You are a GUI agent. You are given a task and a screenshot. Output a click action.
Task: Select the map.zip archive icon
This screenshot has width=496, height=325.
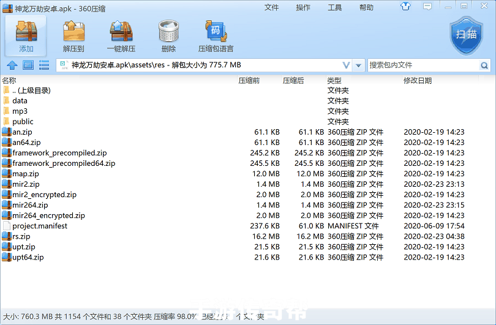7,174
